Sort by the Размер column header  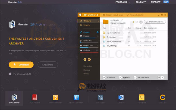tap(138, 28)
